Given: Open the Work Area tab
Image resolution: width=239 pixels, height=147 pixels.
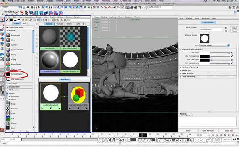Looking at the screenshot, I should coord(65,80).
